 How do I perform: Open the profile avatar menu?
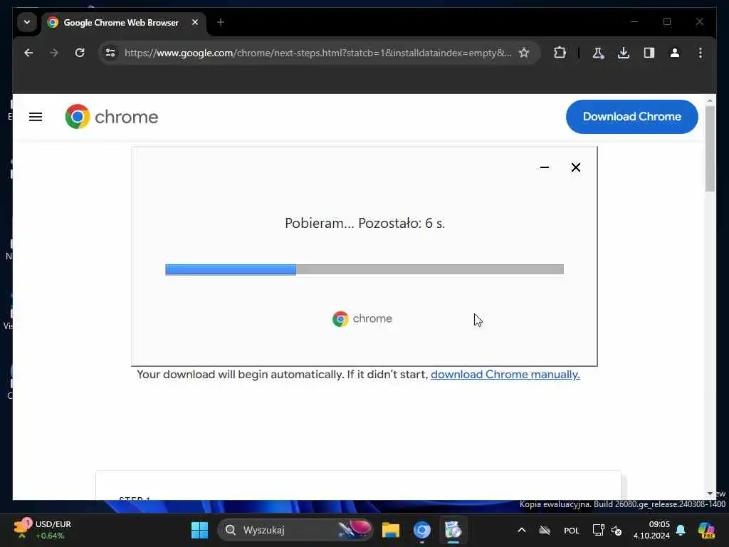[675, 53]
